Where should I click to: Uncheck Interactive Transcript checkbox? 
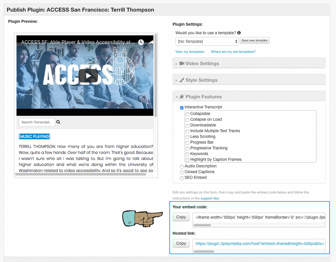[182, 108]
